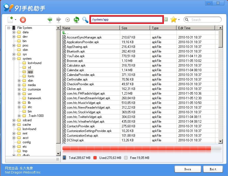The width and height of the screenshot is (228, 176).
Task: Select Bluetooth.apk file icon
Action: coord(64,51)
